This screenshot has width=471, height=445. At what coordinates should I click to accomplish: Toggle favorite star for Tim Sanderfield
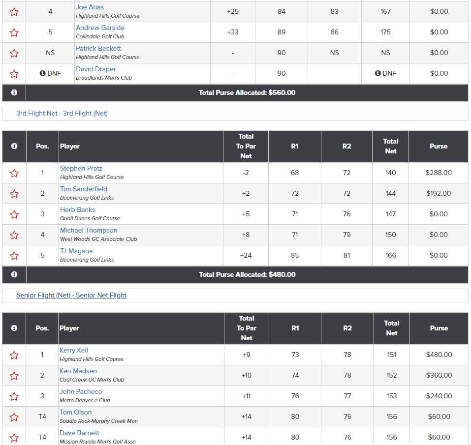point(14,194)
